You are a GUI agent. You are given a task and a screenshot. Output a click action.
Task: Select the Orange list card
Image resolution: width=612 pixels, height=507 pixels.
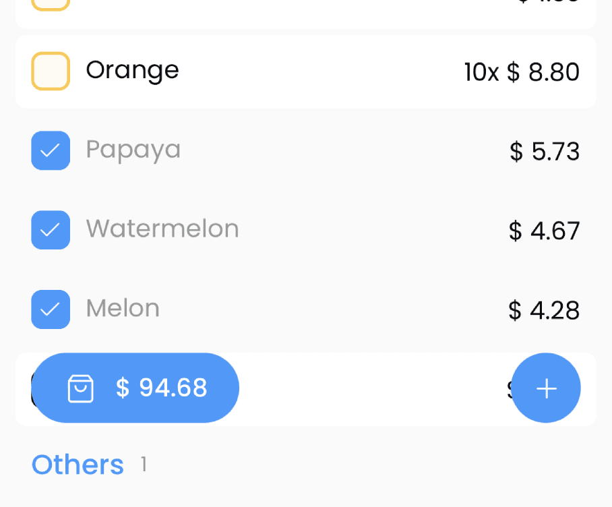(306, 71)
